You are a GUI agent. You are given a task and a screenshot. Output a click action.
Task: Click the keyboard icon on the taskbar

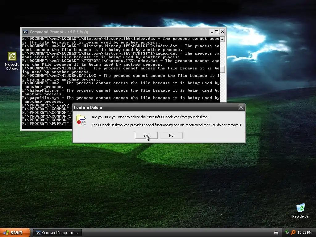[x=276, y=233]
